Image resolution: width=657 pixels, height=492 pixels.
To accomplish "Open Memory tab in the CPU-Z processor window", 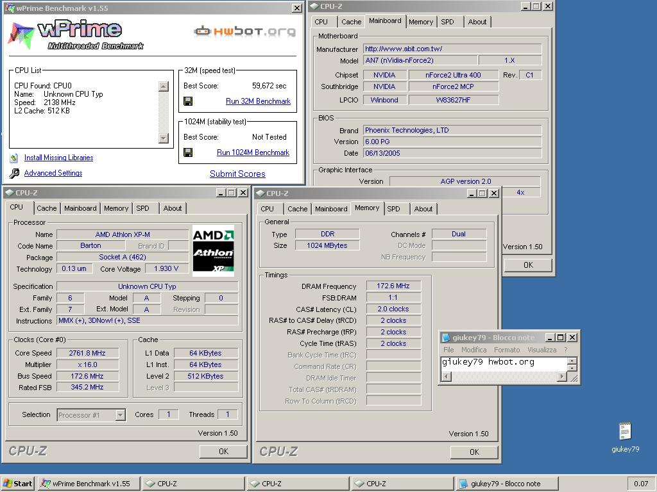I will pyautogui.click(x=116, y=208).
